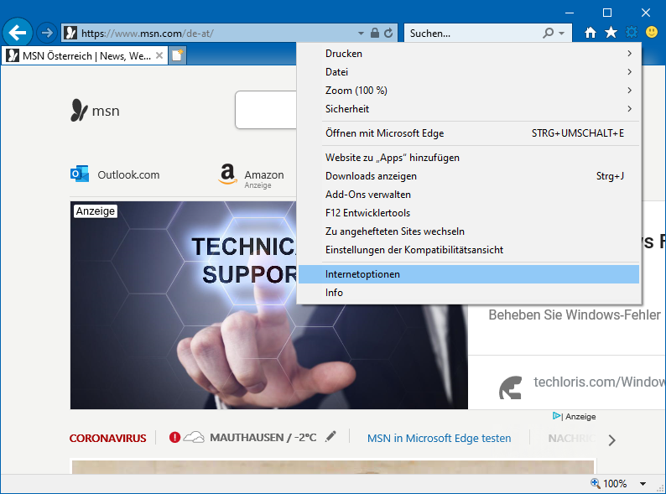Open favorites with the star icon

611,32
